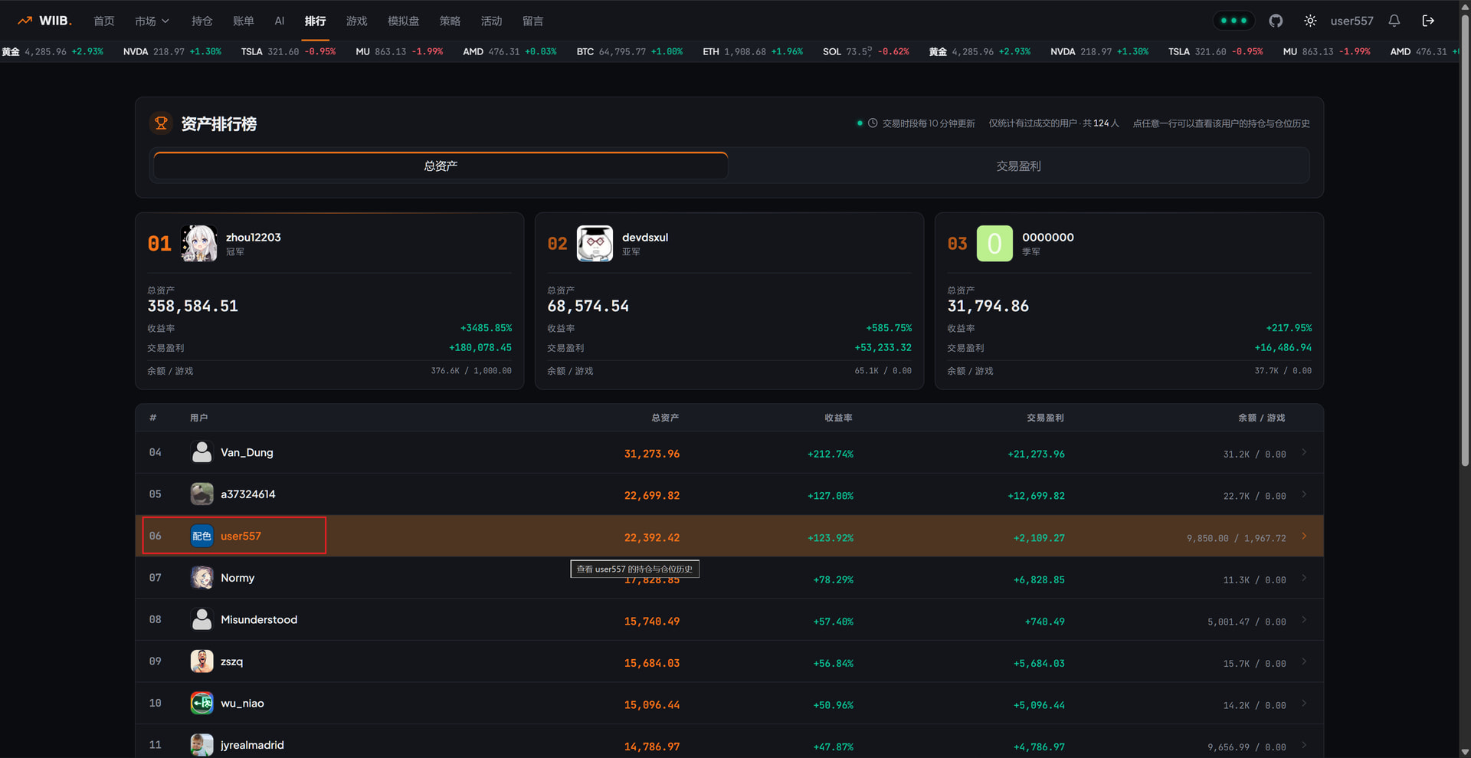Image resolution: width=1471 pixels, height=758 pixels.
Task: Toggle the light/dark theme sun icon
Action: [1310, 21]
